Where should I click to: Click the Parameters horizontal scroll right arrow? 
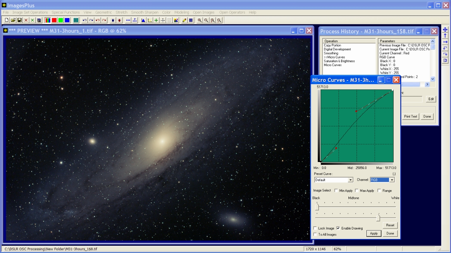427,84
